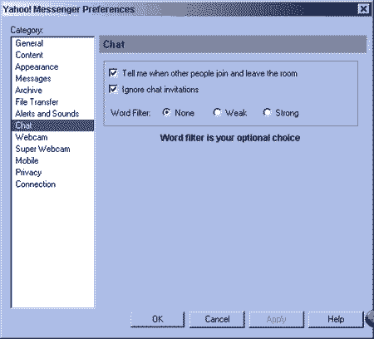374x339 pixels.
Task: Open the Messages category
Action: tap(33, 79)
